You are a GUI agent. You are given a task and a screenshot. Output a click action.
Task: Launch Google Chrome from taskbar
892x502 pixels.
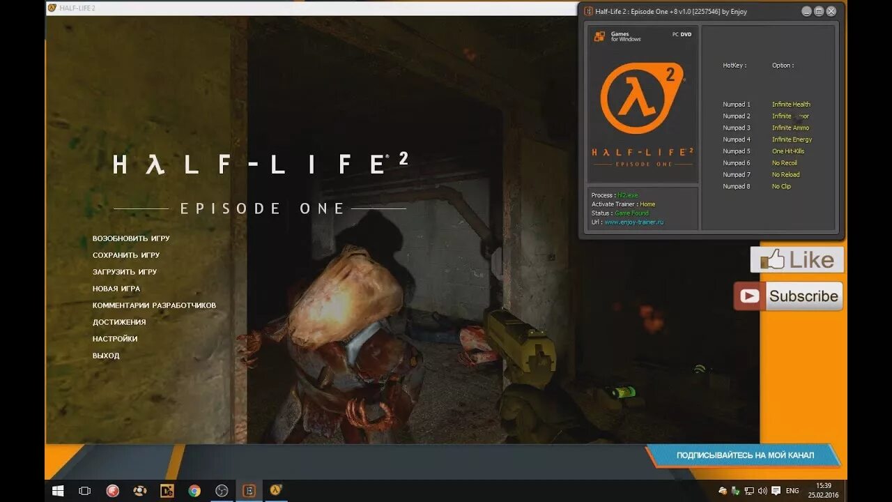(x=194, y=491)
